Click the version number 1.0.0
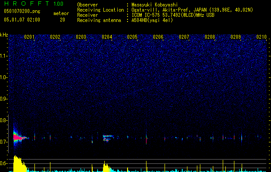Screen dimensions: 271x172 (x=59, y=4)
